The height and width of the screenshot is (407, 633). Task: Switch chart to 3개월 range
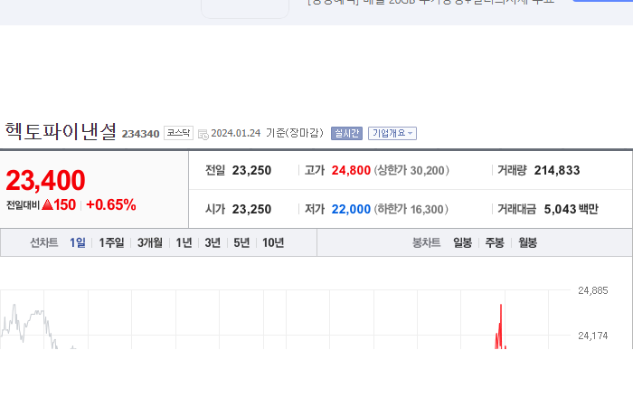[150, 242]
